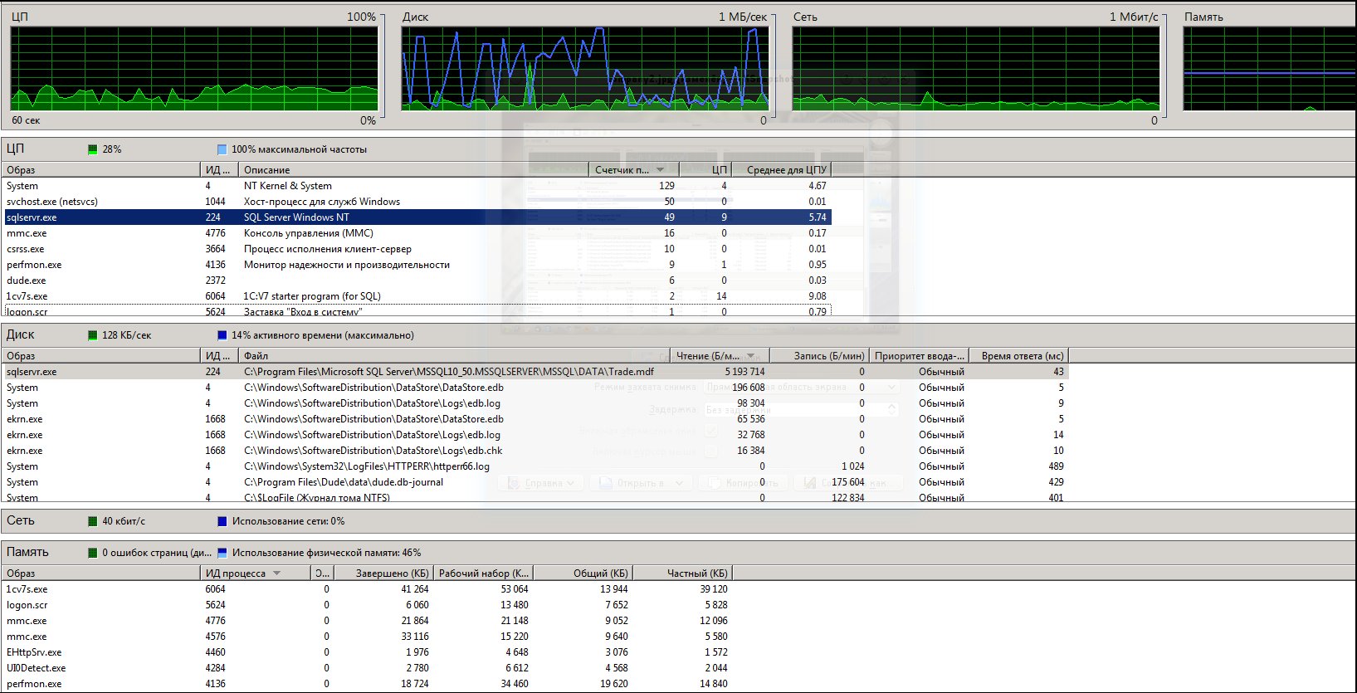Image resolution: width=1357 pixels, height=693 pixels.
Task: Select highlighted sqlservr.exe row in ЦП table
Action: tap(417, 217)
